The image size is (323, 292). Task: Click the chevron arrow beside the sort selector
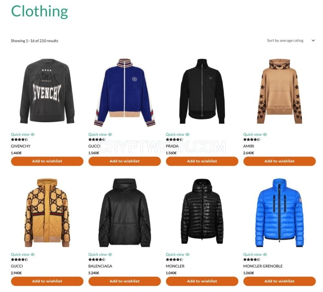pyautogui.click(x=313, y=40)
